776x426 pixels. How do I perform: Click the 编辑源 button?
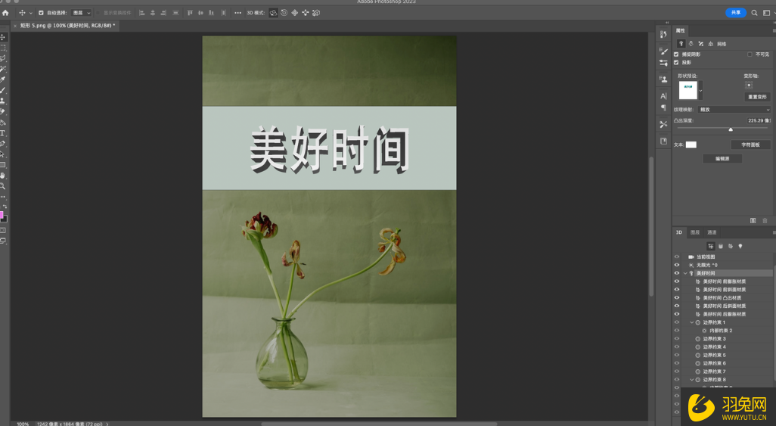click(x=722, y=158)
